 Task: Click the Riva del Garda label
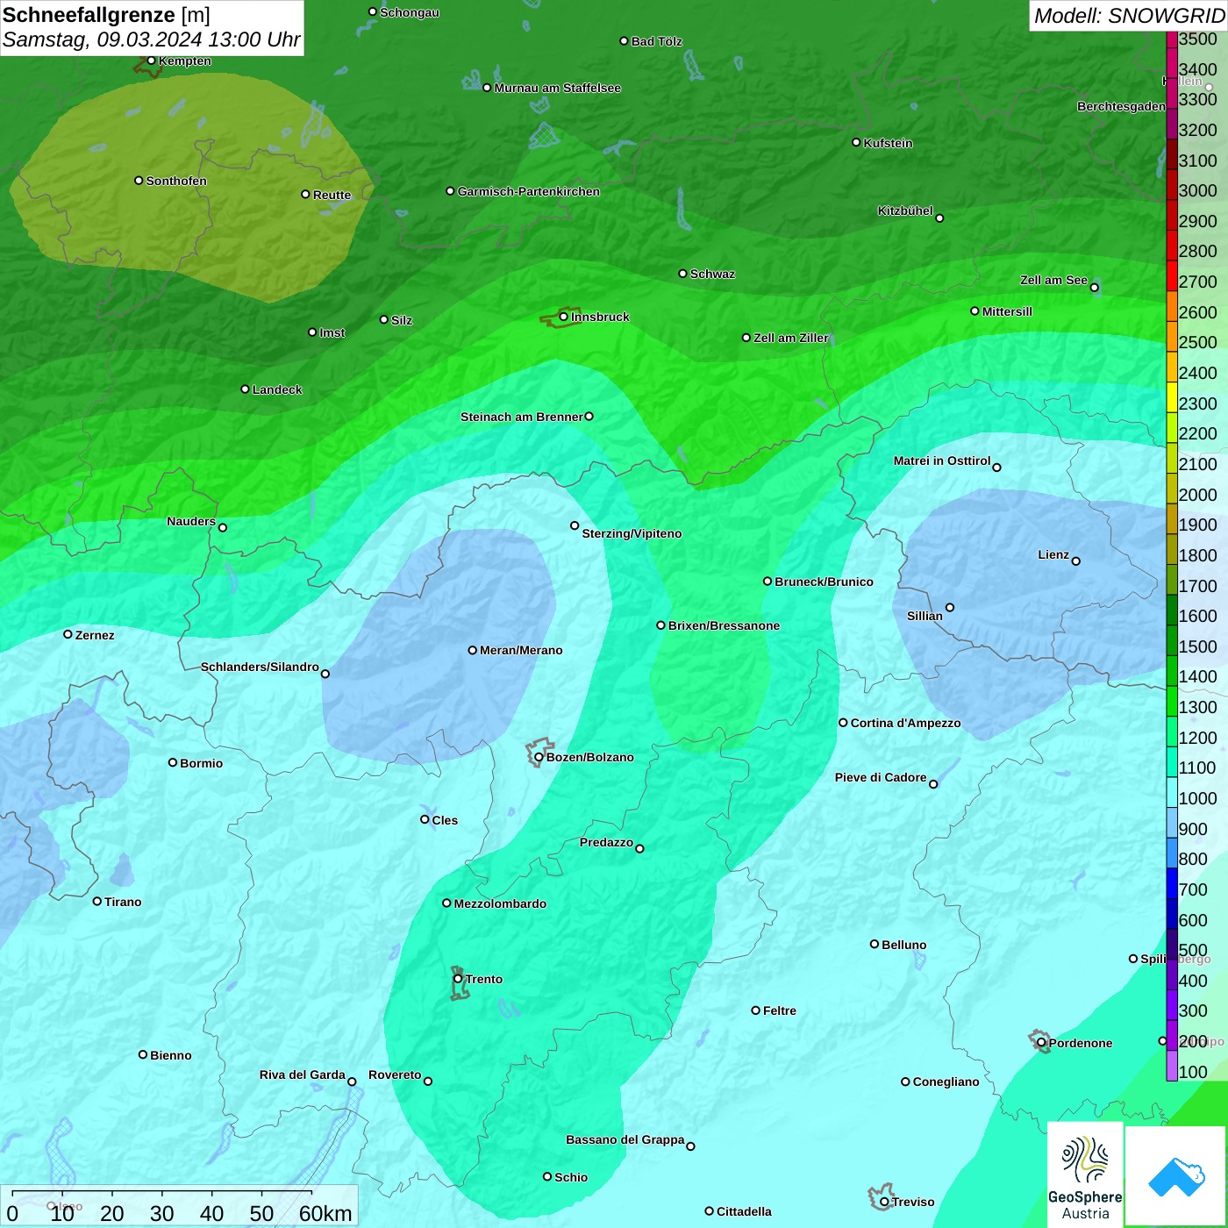303,1074
